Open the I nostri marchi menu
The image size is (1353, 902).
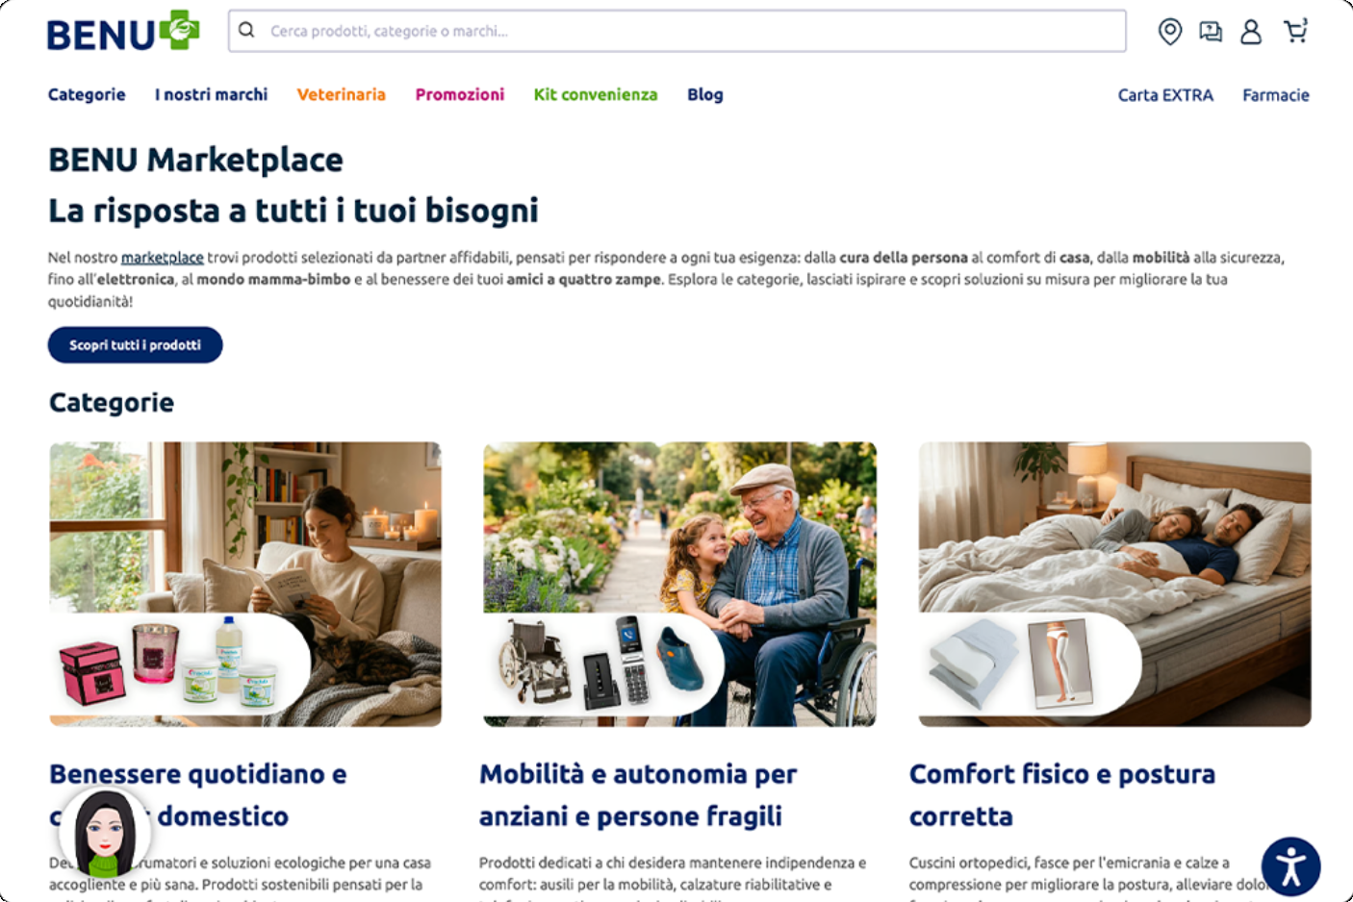tap(211, 94)
